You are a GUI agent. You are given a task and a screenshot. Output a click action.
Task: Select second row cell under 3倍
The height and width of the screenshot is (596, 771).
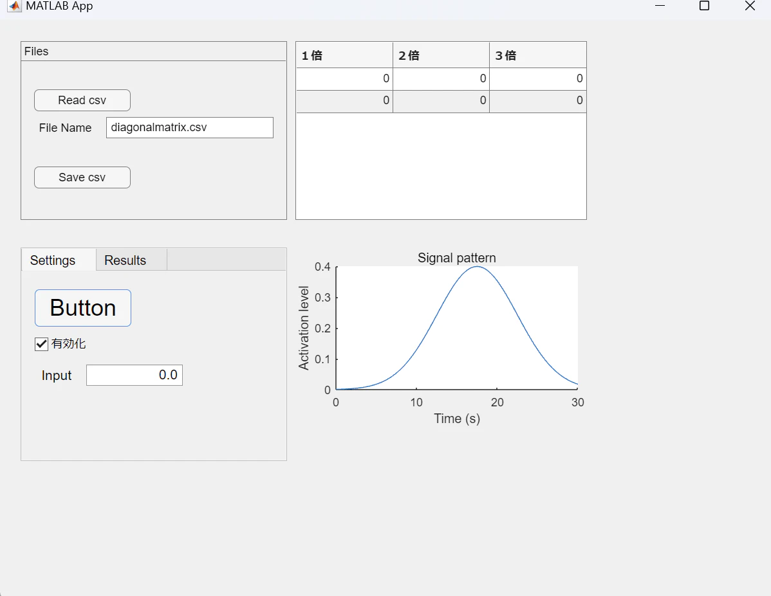pos(538,101)
